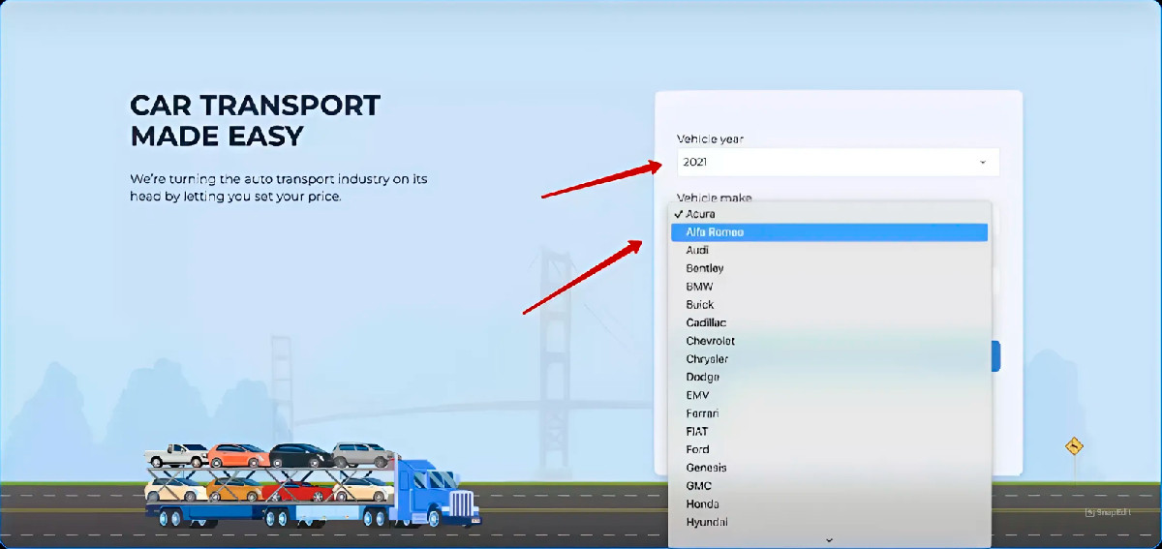Click the down chevron at list bottom
Screen dimensions: 1162x549
point(829,540)
